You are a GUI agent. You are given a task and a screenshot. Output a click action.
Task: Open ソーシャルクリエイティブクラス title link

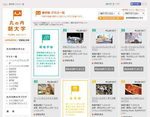coord(104,48)
